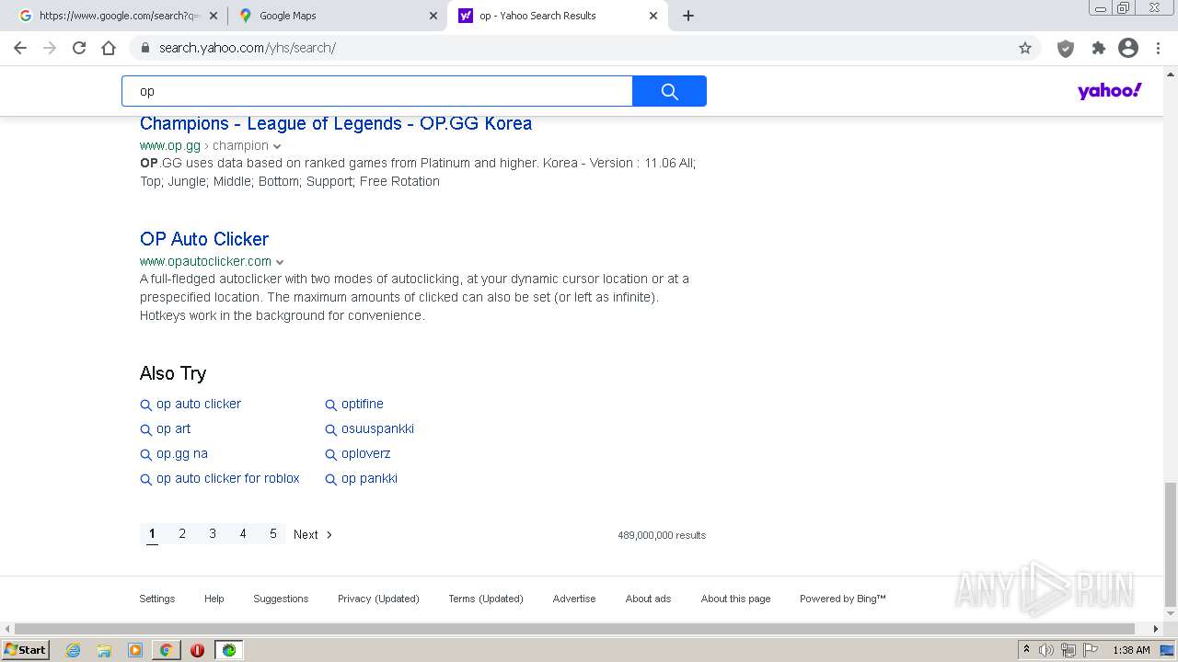This screenshot has height=662, width=1178.
Task: Click the volume speaker tray icon
Action: coord(1046,650)
